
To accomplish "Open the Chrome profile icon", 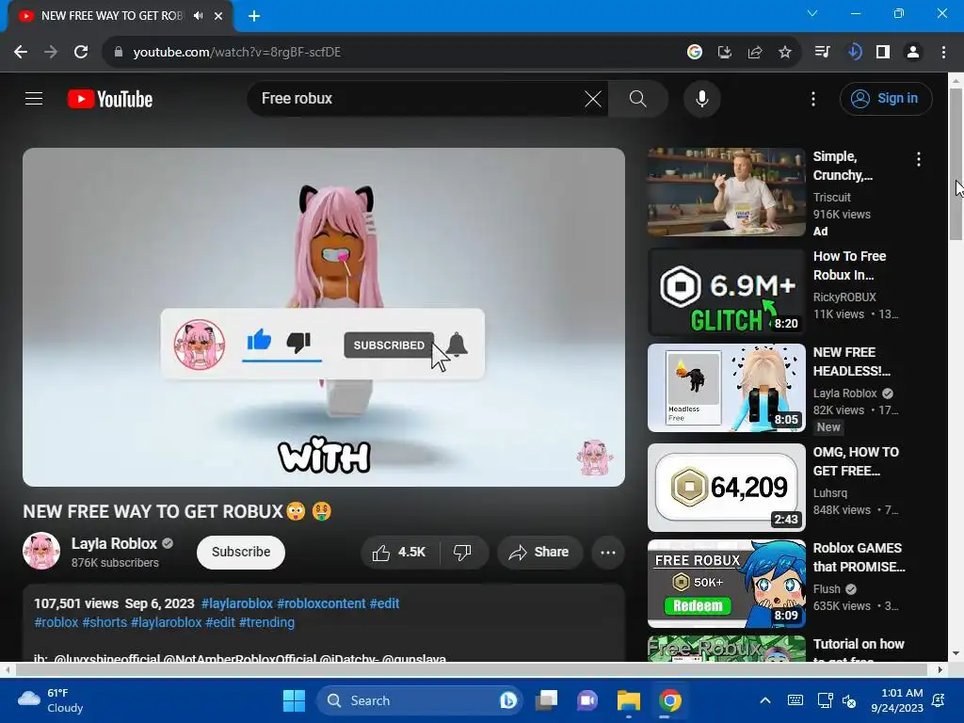I will tap(913, 53).
